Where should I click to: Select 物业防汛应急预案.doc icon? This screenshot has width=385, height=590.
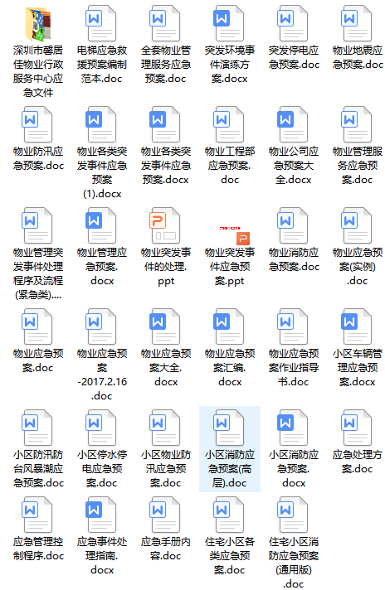(37, 124)
